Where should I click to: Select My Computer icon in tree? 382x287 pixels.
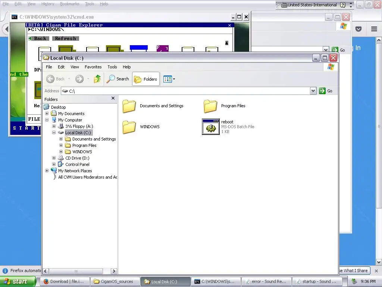point(54,120)
